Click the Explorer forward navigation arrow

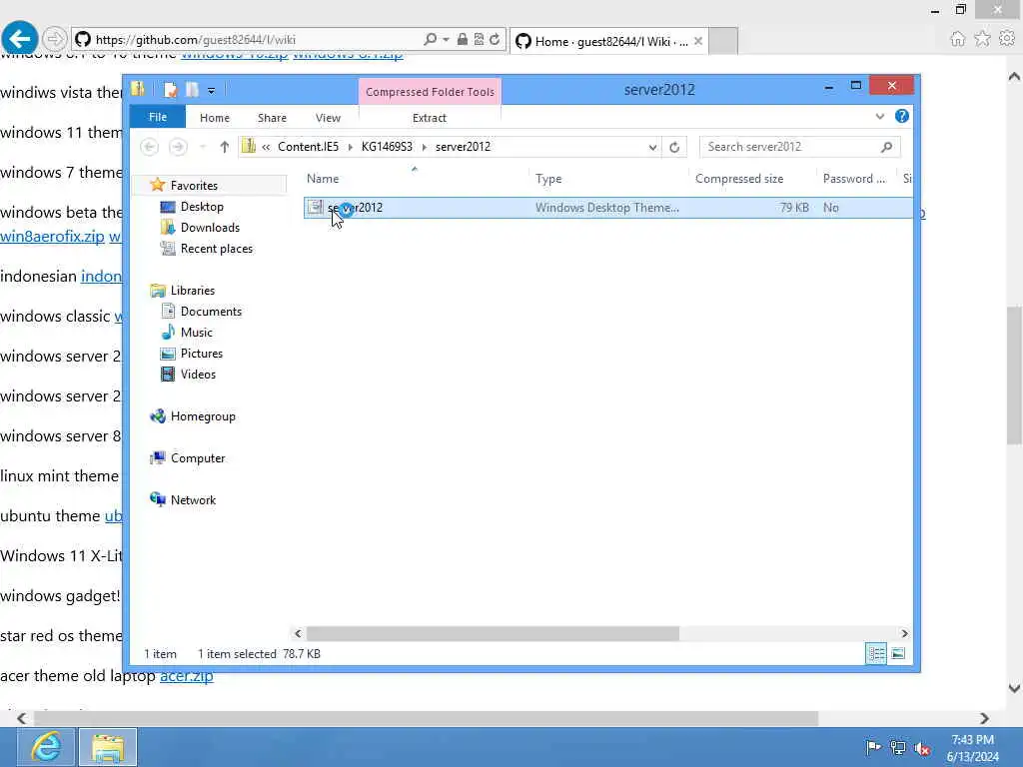tap(178, 147)
